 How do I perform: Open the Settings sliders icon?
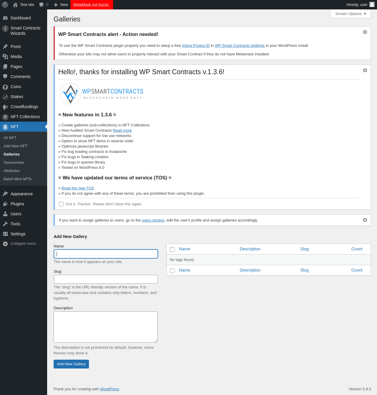pos(5,234)
